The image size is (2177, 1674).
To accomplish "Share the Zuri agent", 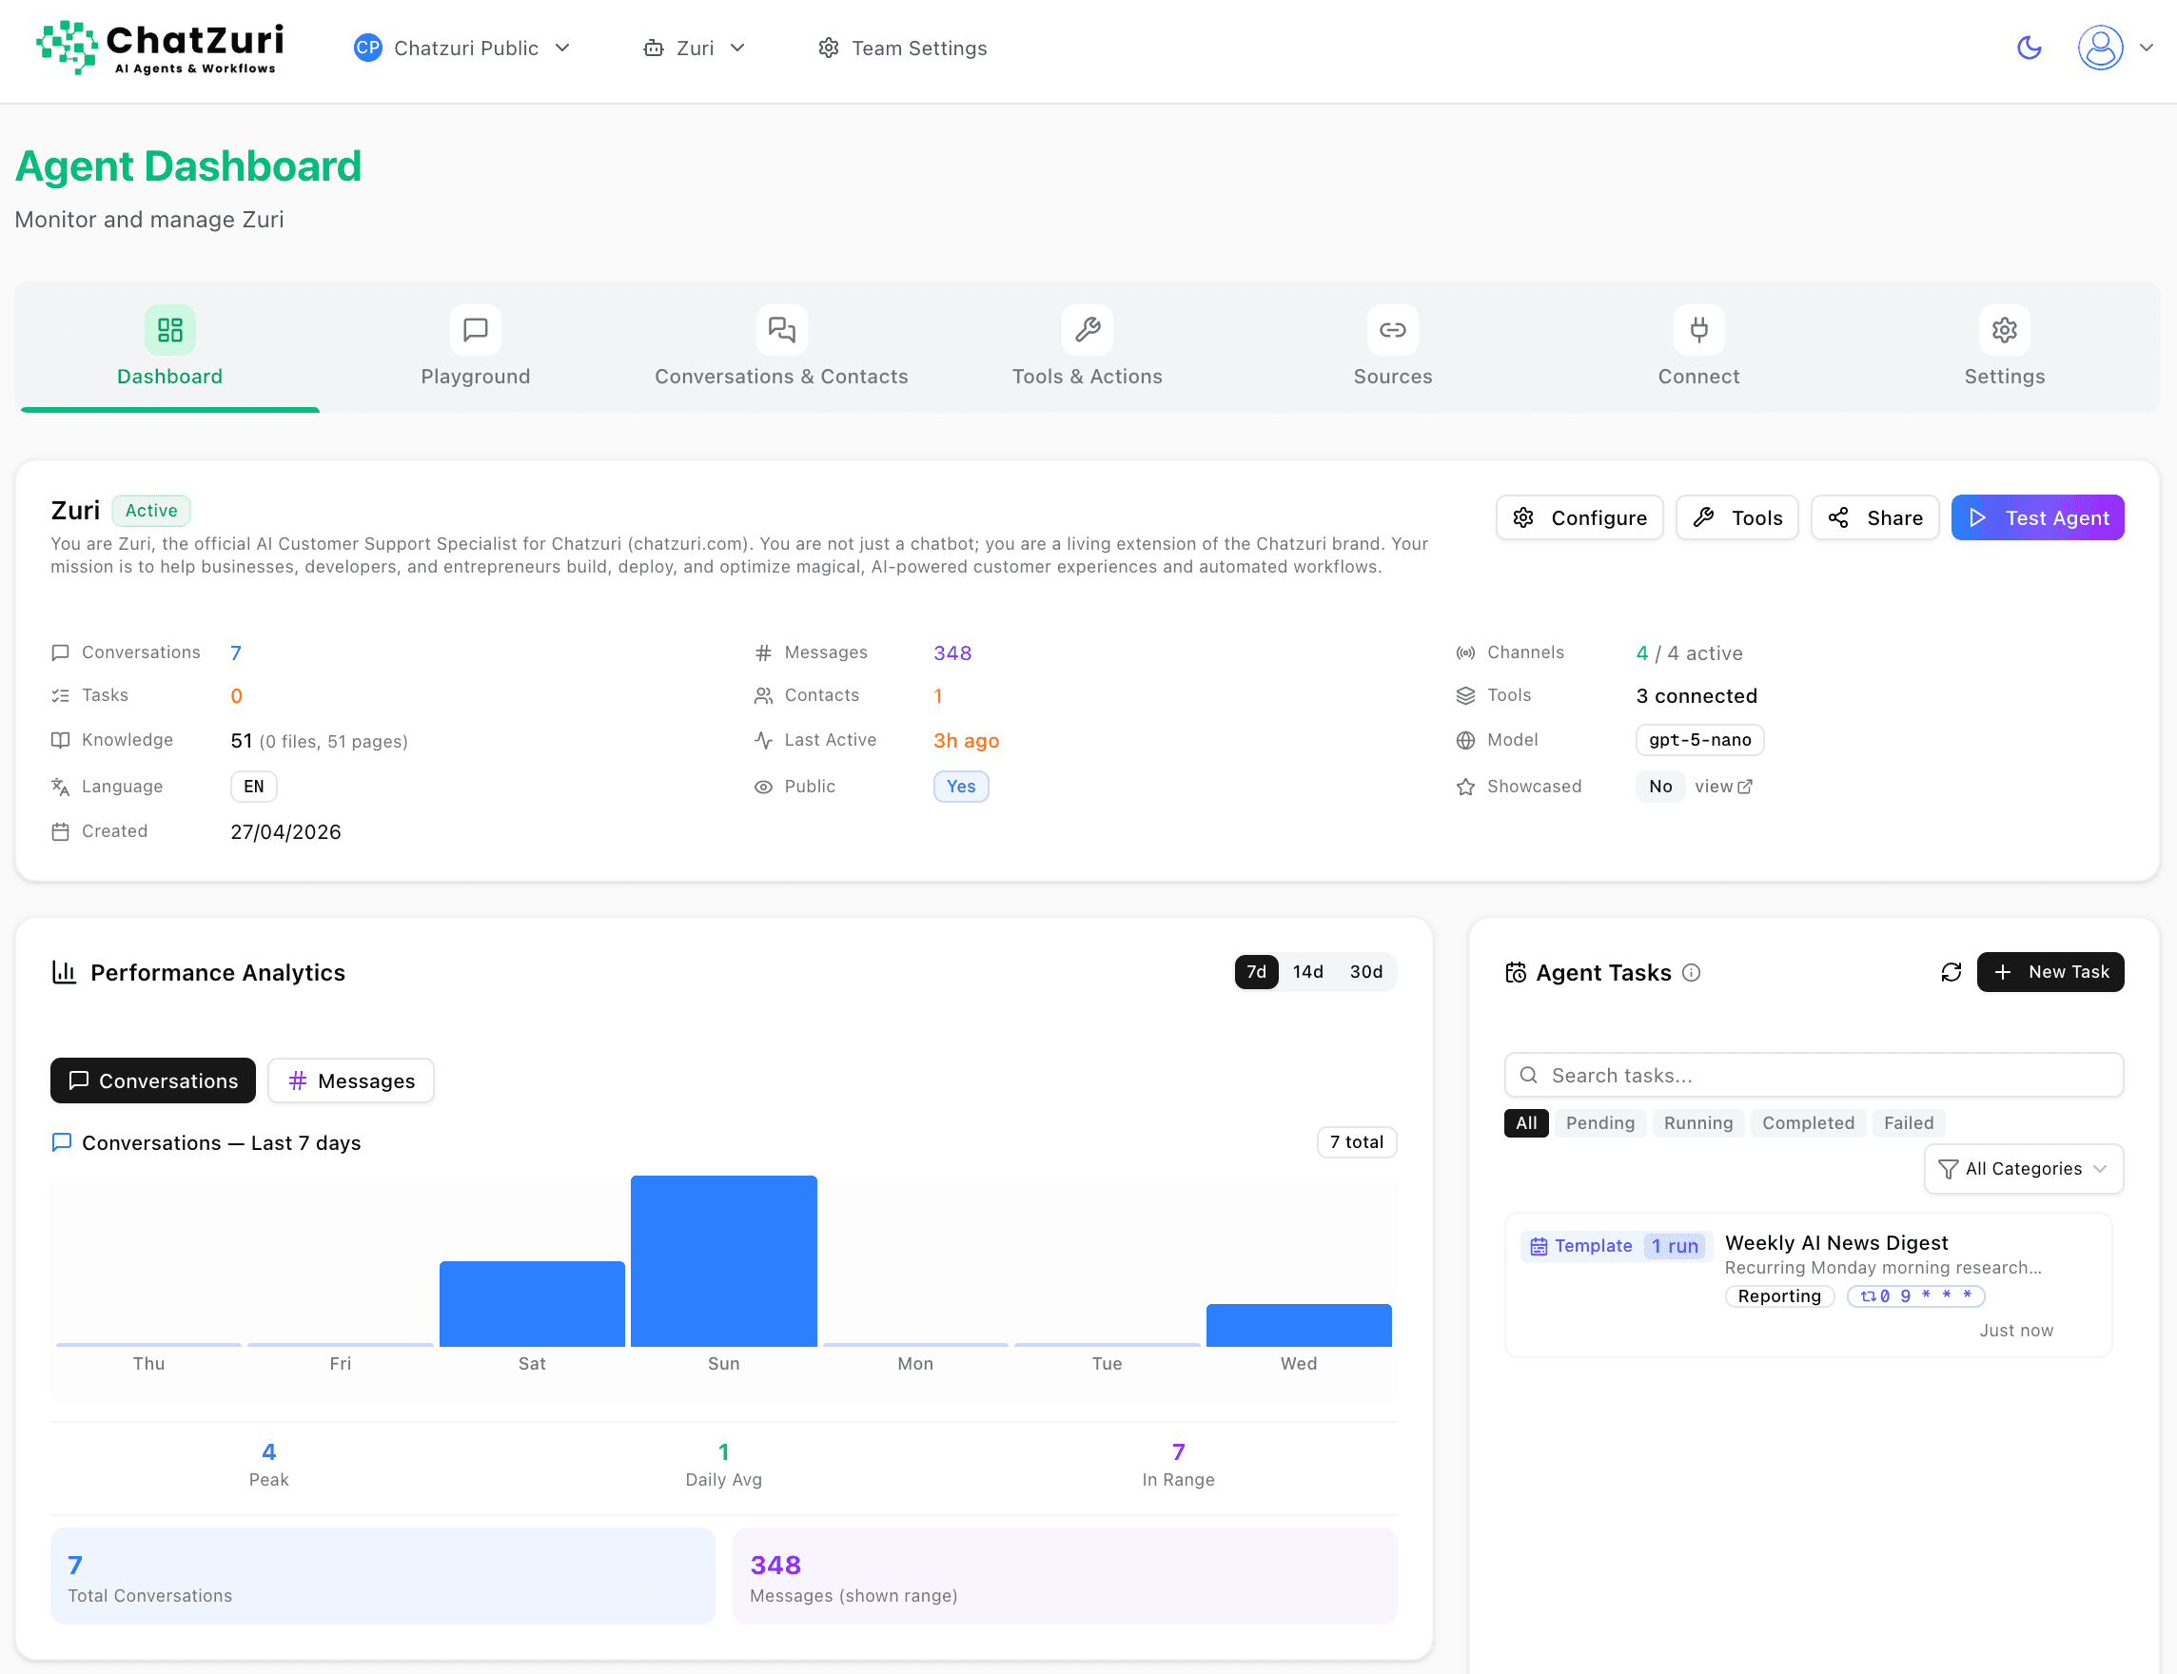I will click(1874, 517).
